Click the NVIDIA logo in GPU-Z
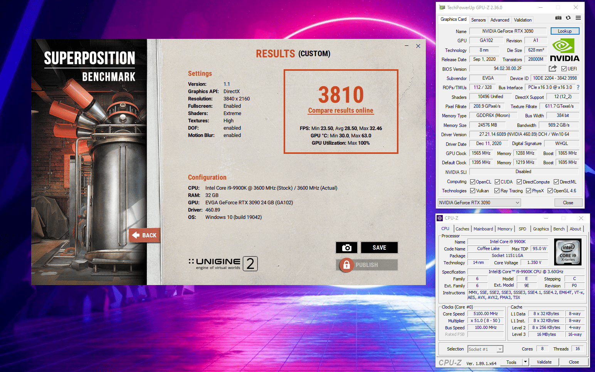 (565, 50)
